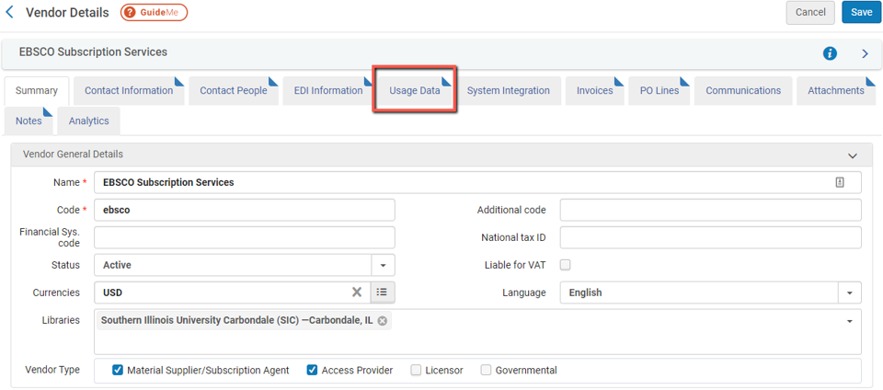Clear the USD currency with X icon
The width and height of the screenshot is (883, 390).
click(x=357, y=292)
